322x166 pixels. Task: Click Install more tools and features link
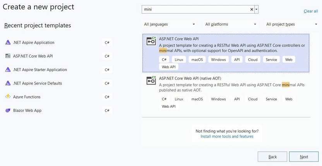click(227, 136)
